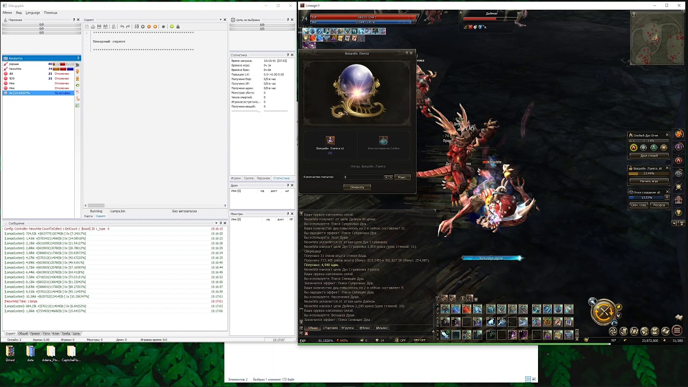
Task: Select the 0x [15.64337%] account row
Action: pos(39,93)
